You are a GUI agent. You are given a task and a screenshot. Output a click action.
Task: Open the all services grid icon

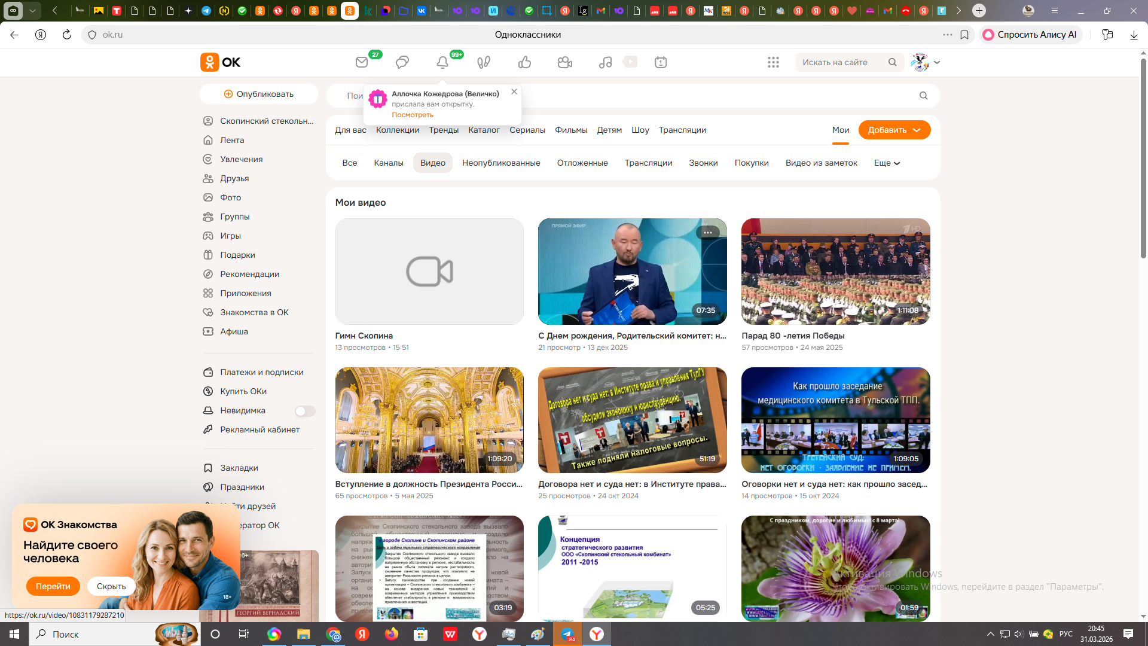(773, 62)
